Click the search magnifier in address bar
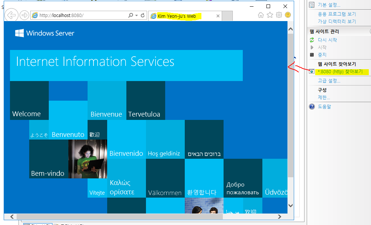The width and height of the screenshot is (371, 225). pyautogui.click(x=130, y=15)
